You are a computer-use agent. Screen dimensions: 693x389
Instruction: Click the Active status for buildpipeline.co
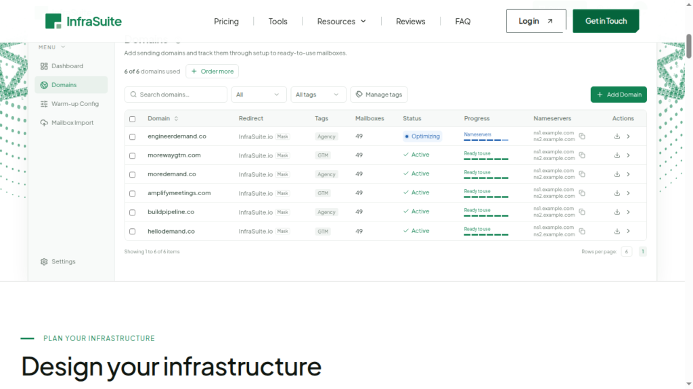coord(416,211)
